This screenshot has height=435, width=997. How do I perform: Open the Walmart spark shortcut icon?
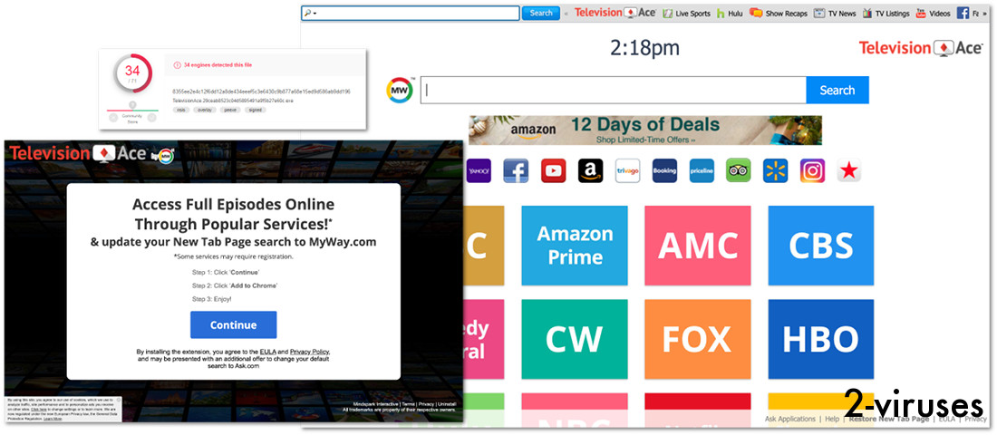pyautogui.click(x=775, y=171)
